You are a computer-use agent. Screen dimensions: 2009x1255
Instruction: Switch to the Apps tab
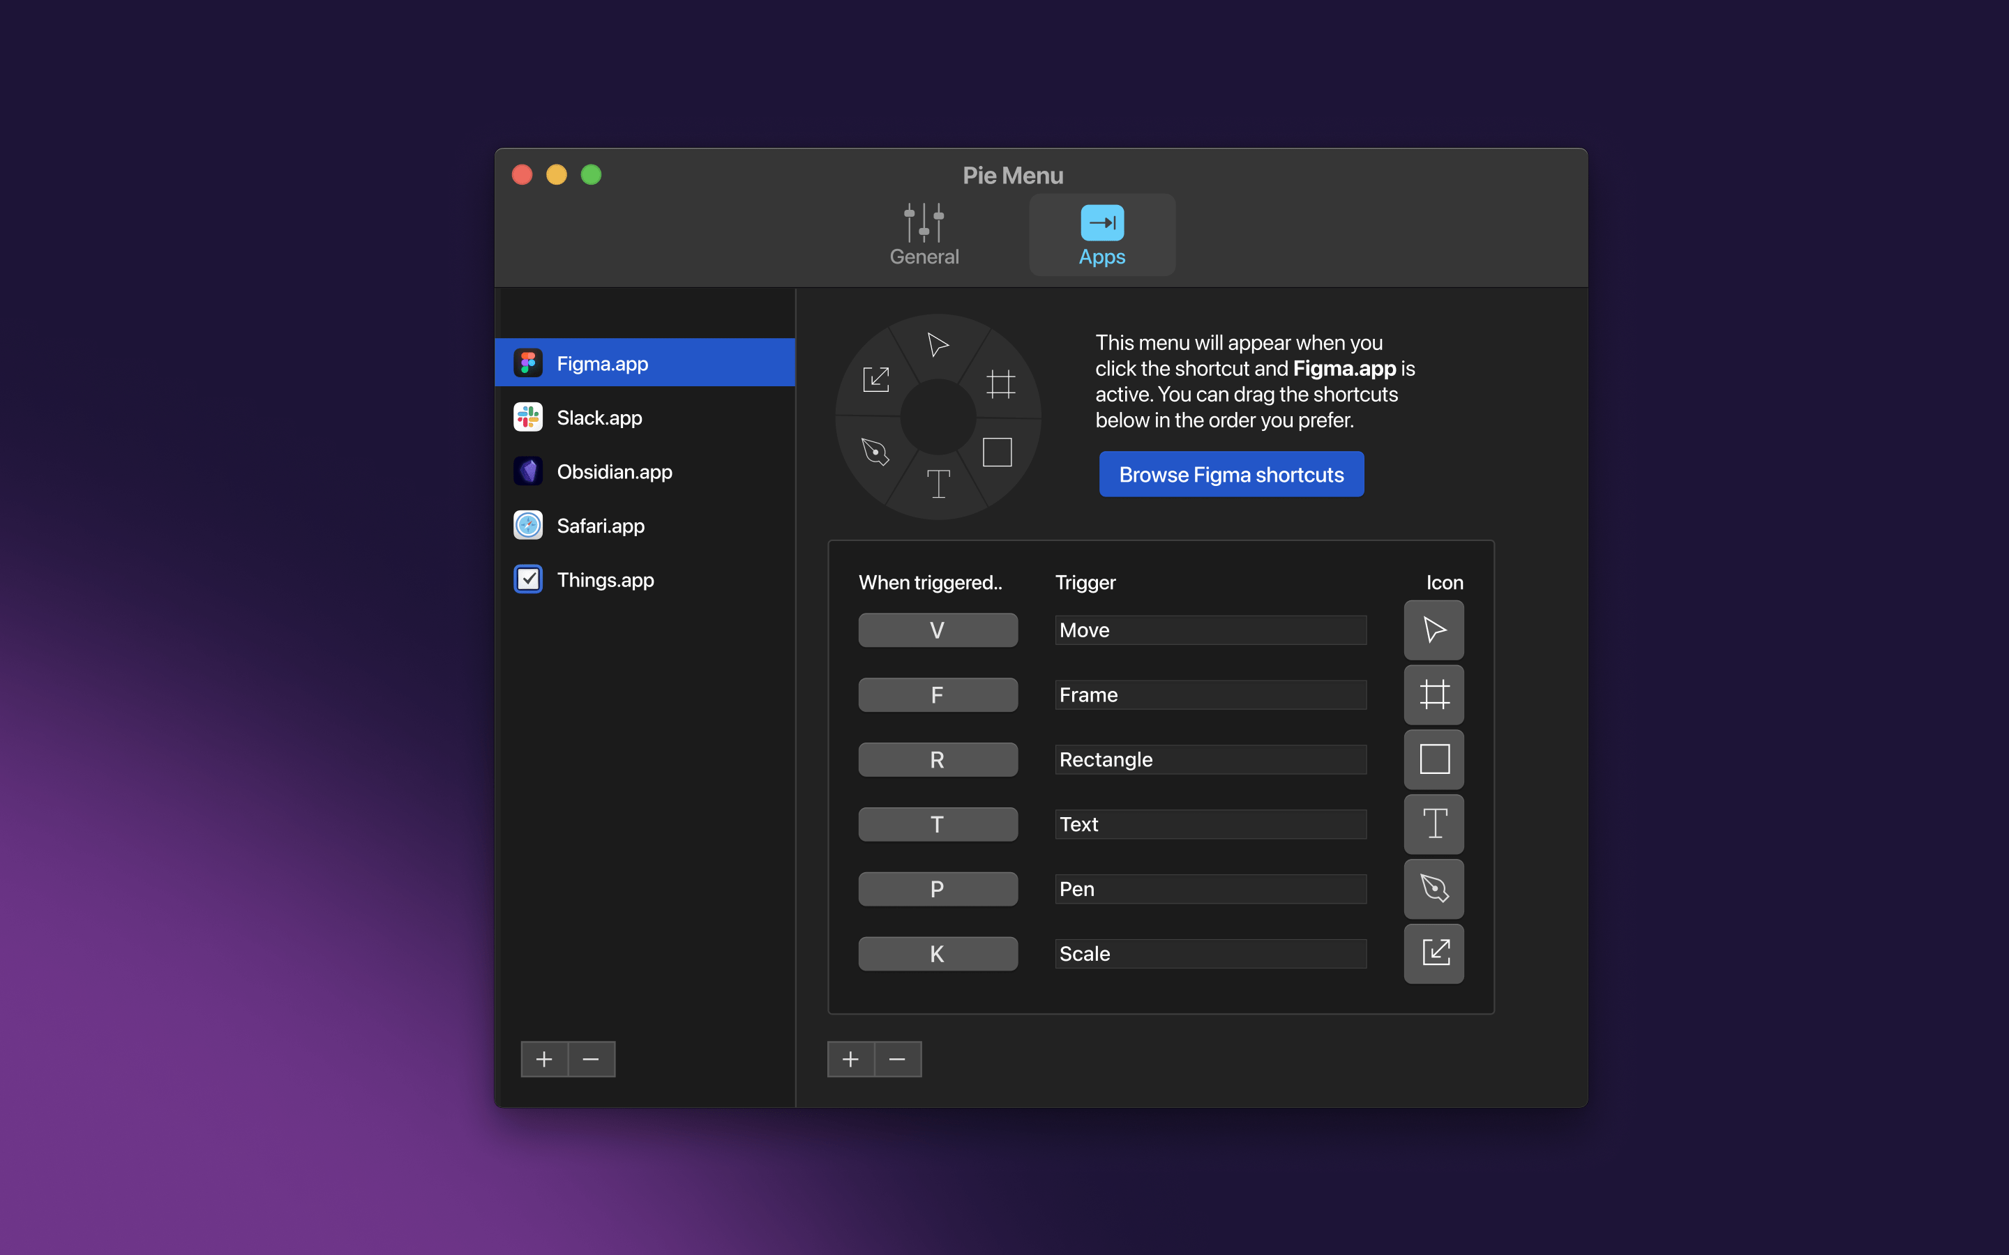point(1101,236)
